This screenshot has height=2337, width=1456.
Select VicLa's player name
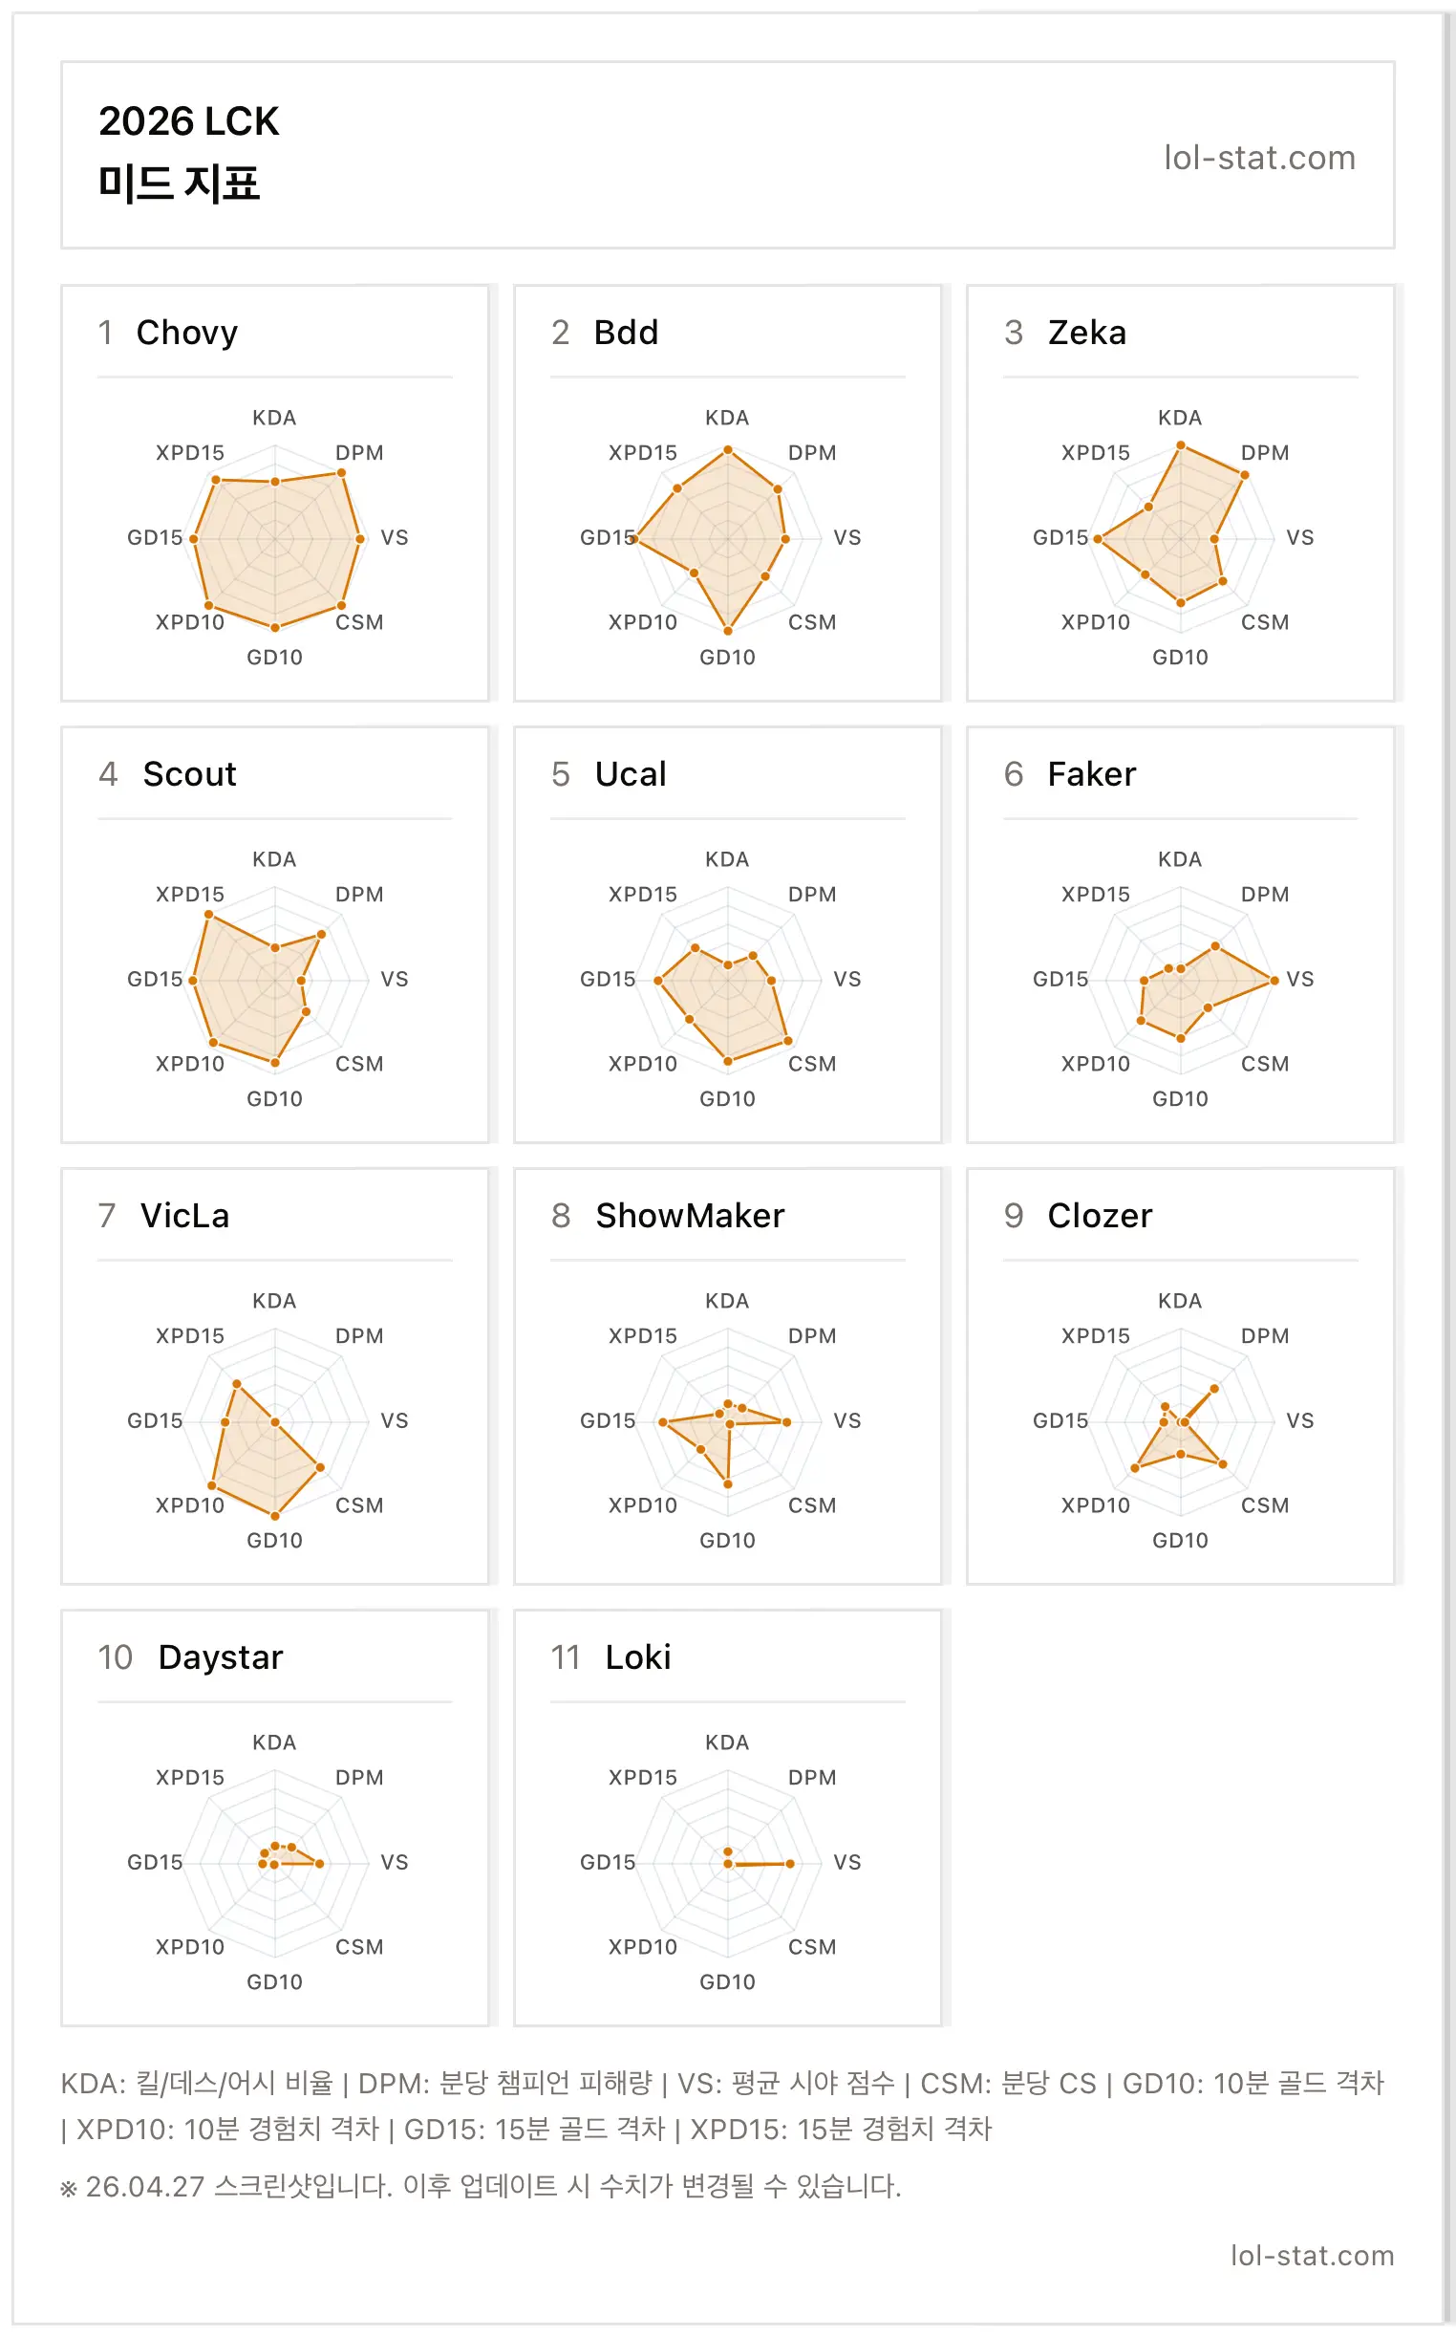[185, 1215]
